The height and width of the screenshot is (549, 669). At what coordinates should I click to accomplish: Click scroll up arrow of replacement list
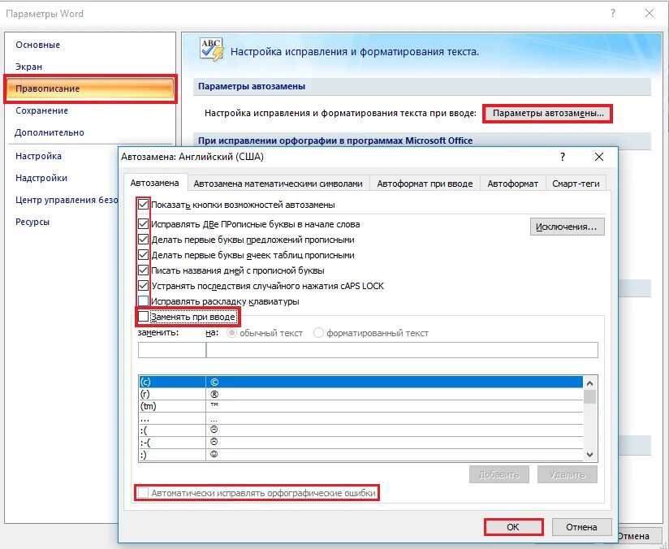pos(590,383)
